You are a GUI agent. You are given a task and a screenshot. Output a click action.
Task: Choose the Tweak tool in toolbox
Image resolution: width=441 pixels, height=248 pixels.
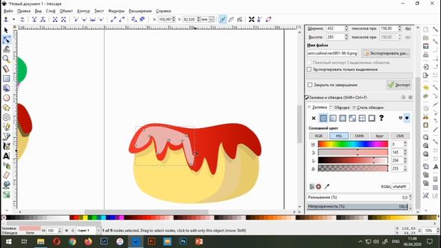pos(6,49)
